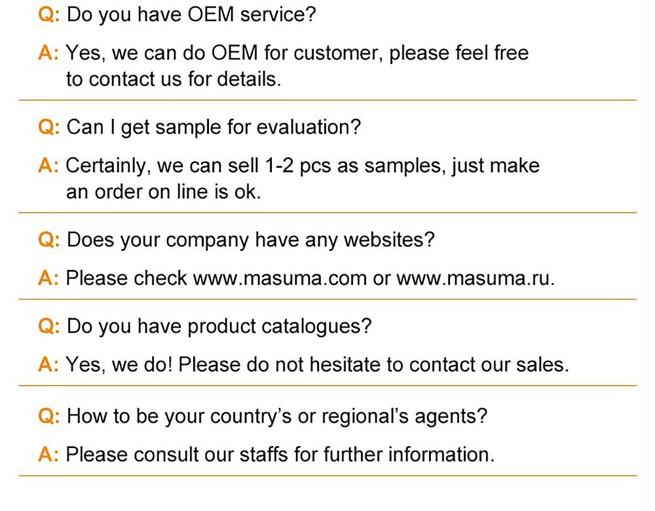
Task: Select the 'Can I get sample for evaluation?' question
Action: click(x=214, y=127)
